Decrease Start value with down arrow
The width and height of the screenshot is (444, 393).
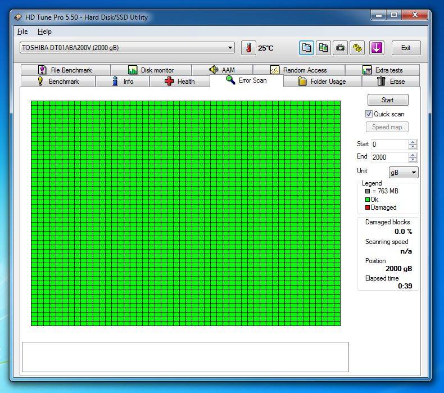413,147
